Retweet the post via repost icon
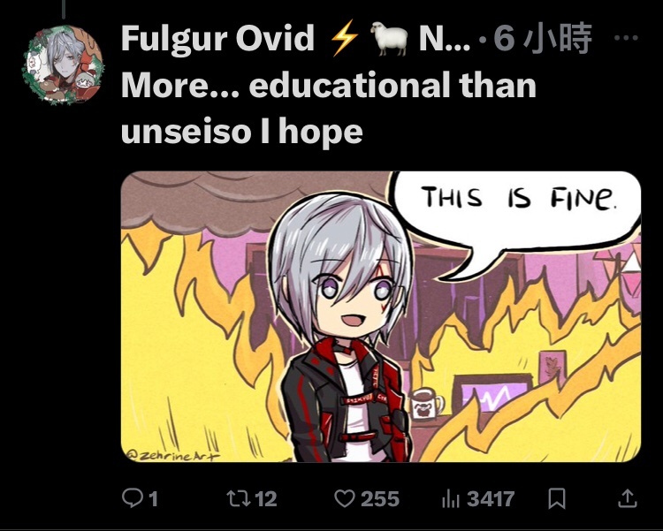This screenshot has height=531, width=663. [x=236, y=498]
